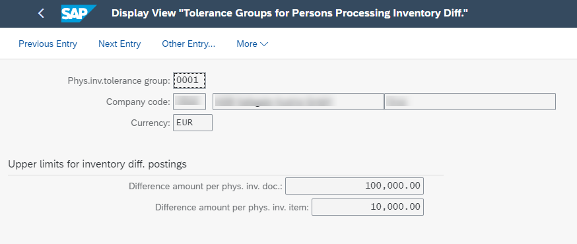
Task: Select the Phys.inv.tolerance group field showing 0001
Action: pyautogui.click(x=189, y=80)
